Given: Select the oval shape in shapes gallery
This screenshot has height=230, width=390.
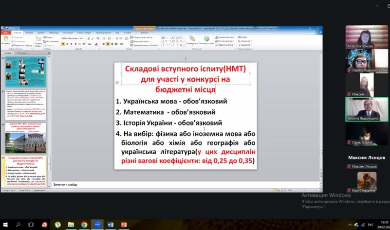Looking at the screenshot, I should pos(177,37).
